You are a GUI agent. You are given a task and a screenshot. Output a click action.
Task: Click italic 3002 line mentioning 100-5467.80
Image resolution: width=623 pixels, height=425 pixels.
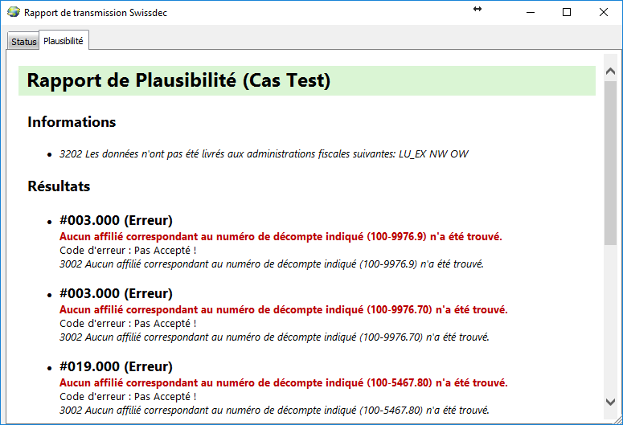coord(274,410)
